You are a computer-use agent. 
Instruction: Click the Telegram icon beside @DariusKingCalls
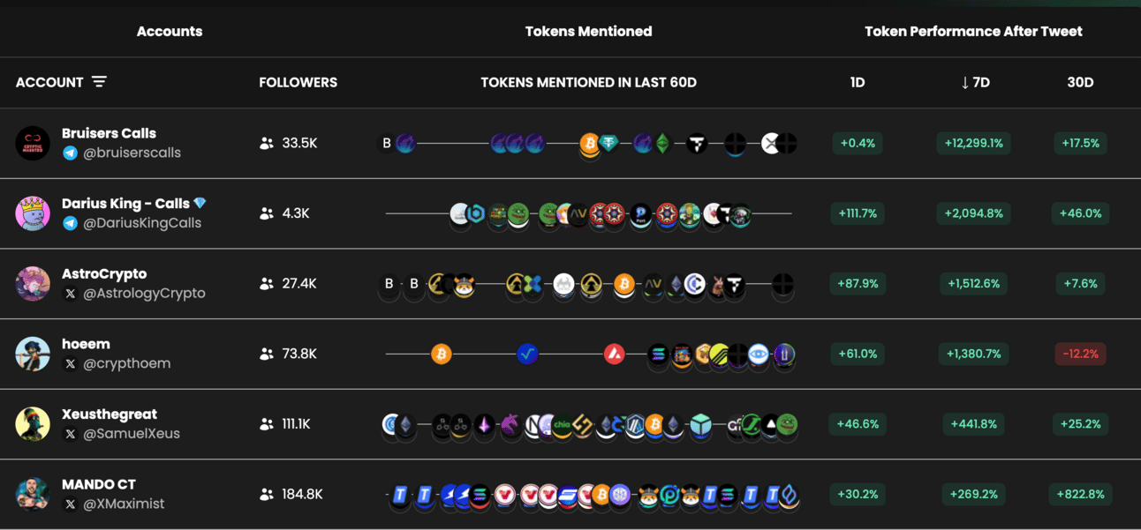point(70,223)
